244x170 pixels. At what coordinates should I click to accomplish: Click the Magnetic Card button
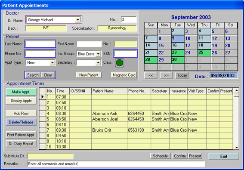[124, 75]
